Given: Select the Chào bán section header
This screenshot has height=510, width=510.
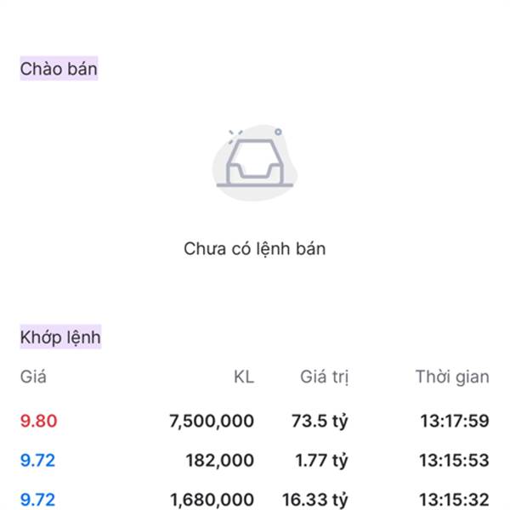Looking at the screenshot, I should pyautogui.click(x=59, y=69).
